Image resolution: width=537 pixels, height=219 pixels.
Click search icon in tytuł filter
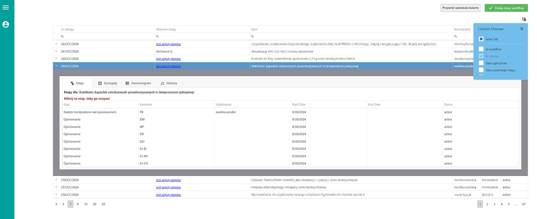(252, 36)
